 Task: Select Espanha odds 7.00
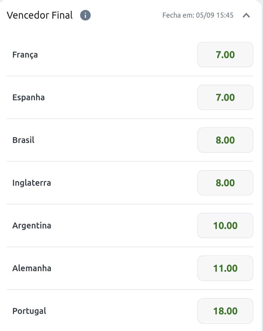(225, 97)
